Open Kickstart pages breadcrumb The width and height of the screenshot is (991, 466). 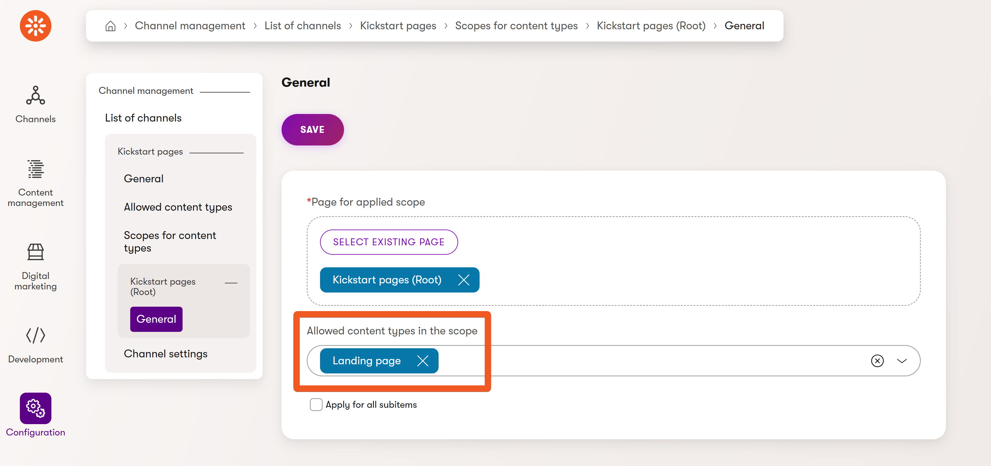coord(398,26)
